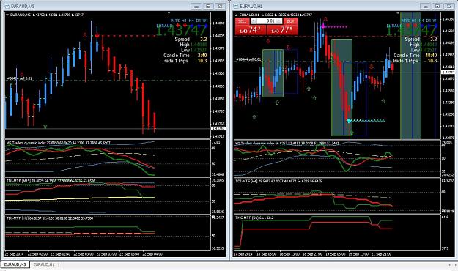Click 'Candle Time 48:40' in H1 chart
458x271 pixels.
[x=415, y=55]
